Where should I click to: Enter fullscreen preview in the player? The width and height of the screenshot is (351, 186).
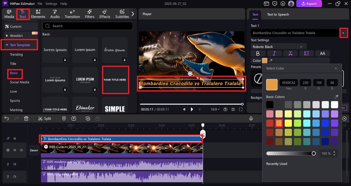click(x=242, y=109)
